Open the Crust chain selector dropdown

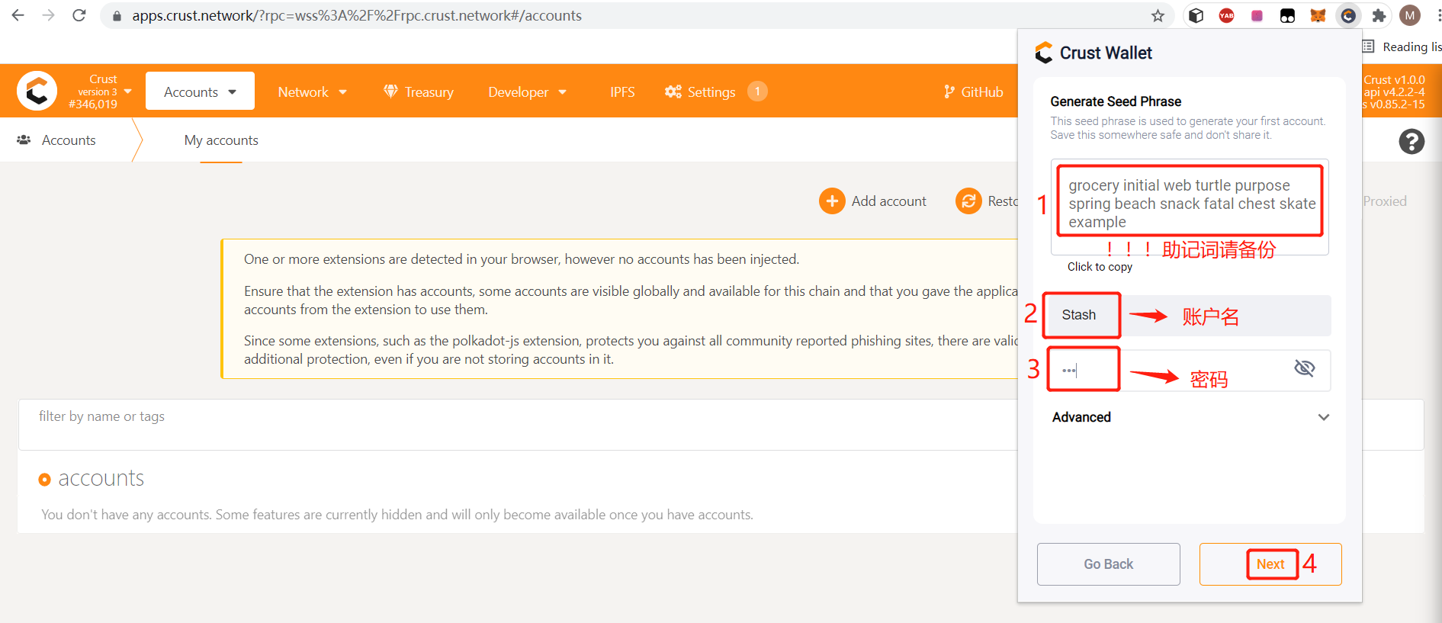pyautogui.click(x=100, y=92)
